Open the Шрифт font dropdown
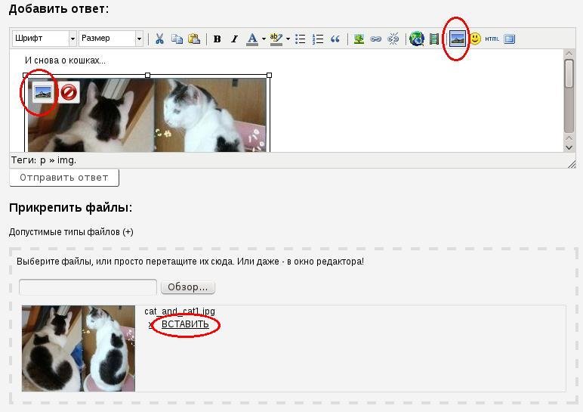 coord(45,39)
